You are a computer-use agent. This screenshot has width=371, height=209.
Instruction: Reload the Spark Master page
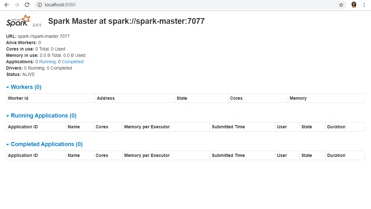[27, 5]
